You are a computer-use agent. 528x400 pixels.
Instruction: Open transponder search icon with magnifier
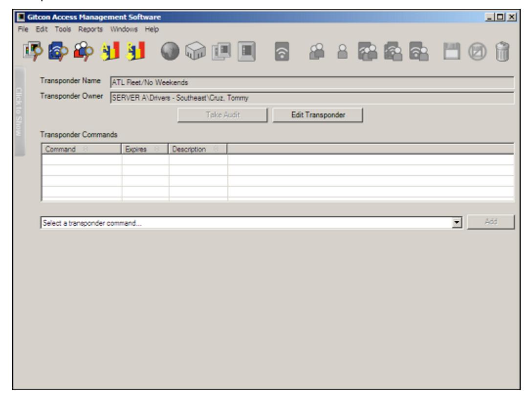pyautogui.click(x=58, y=51)
